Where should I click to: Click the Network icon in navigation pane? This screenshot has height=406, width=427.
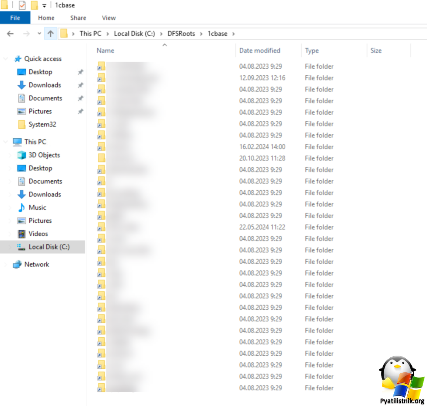pos(17,264)
